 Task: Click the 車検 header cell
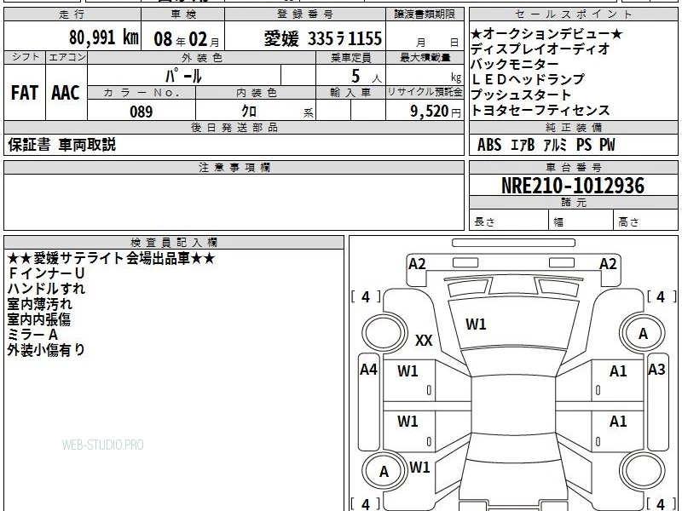(x=183, y=14)
